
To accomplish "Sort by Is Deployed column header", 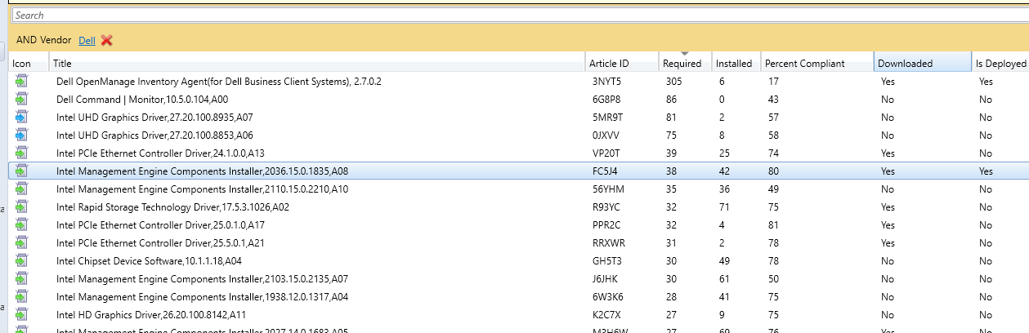I will point(1000,63).
